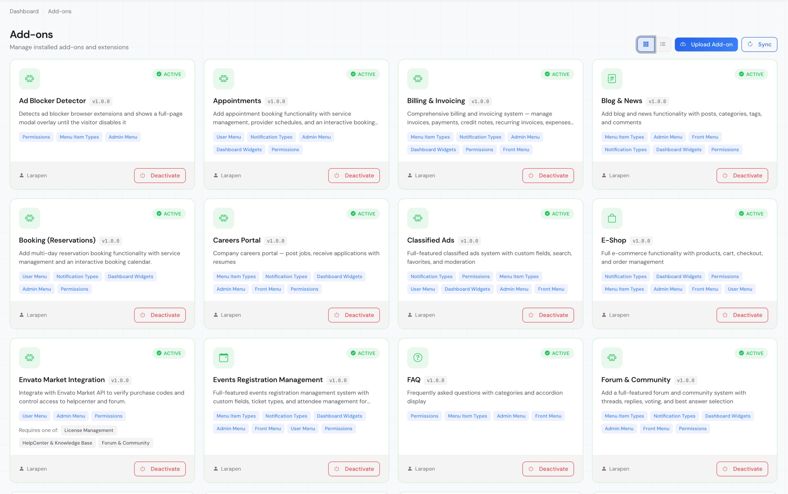This screenshot has width=788, height=494.
Task: Click the Ad Blocker Detector puzzle icon
Action: [x=29, y=79]
